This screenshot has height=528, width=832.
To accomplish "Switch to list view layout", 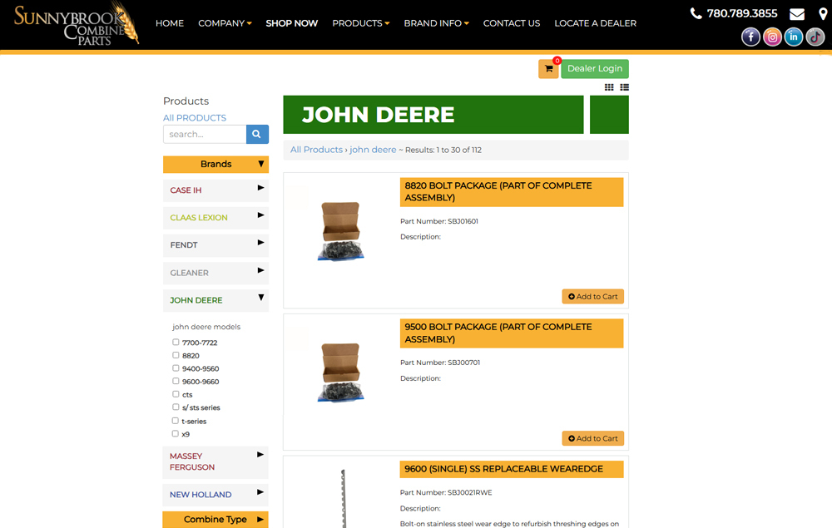I will tap(625, 87).
